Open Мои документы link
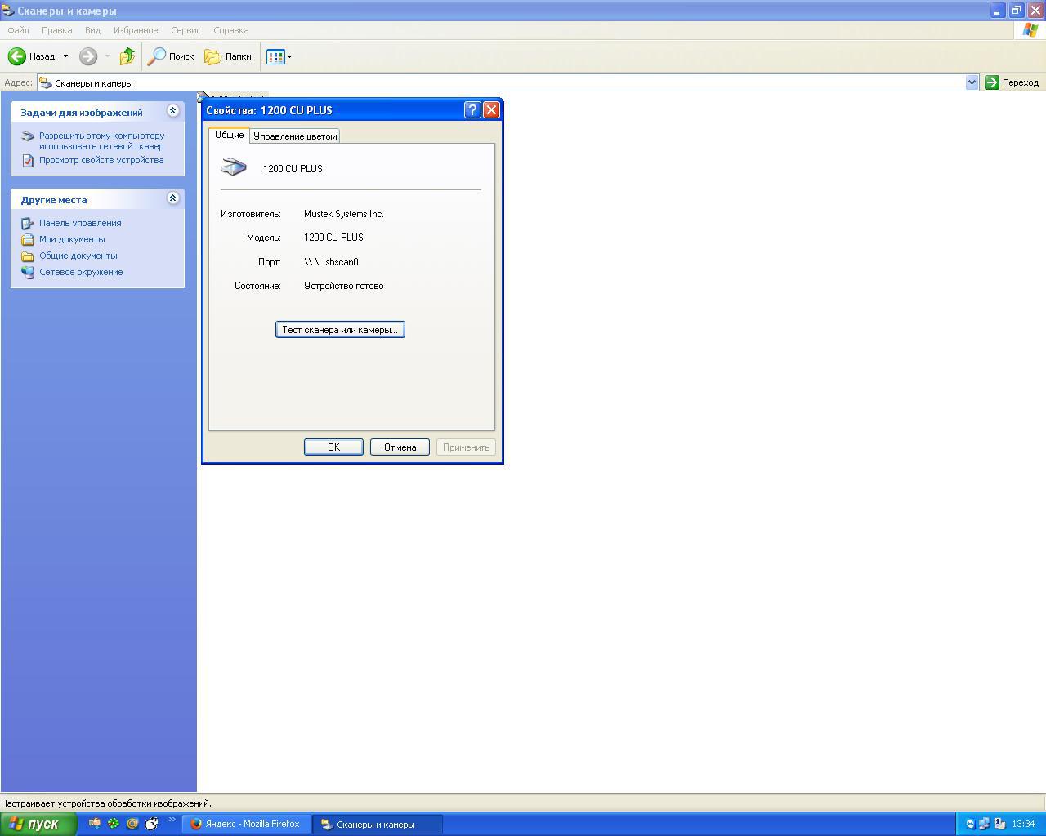This screenshot has width=1046, height=836. tap(72, 239)
